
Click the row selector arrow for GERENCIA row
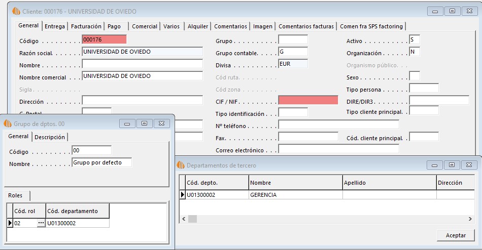(183, 195)
